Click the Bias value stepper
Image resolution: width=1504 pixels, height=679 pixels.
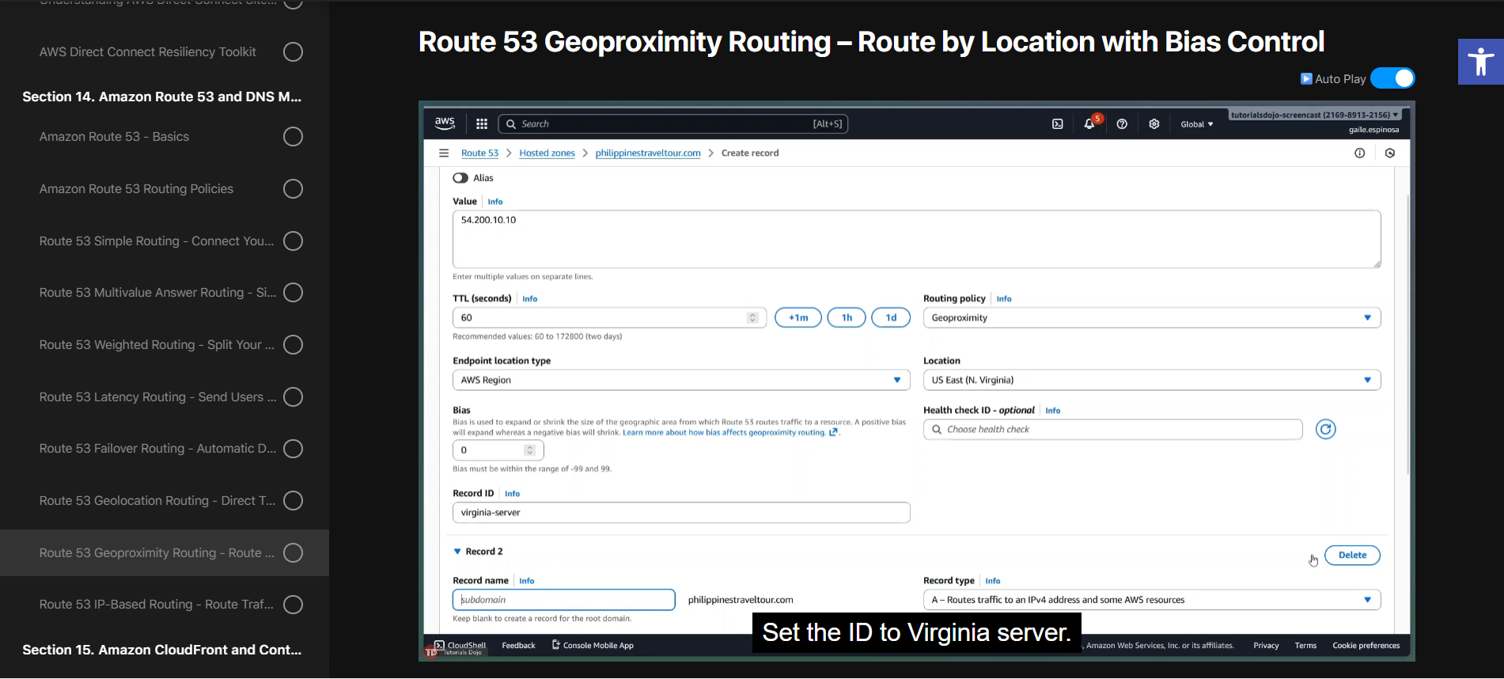530,450
